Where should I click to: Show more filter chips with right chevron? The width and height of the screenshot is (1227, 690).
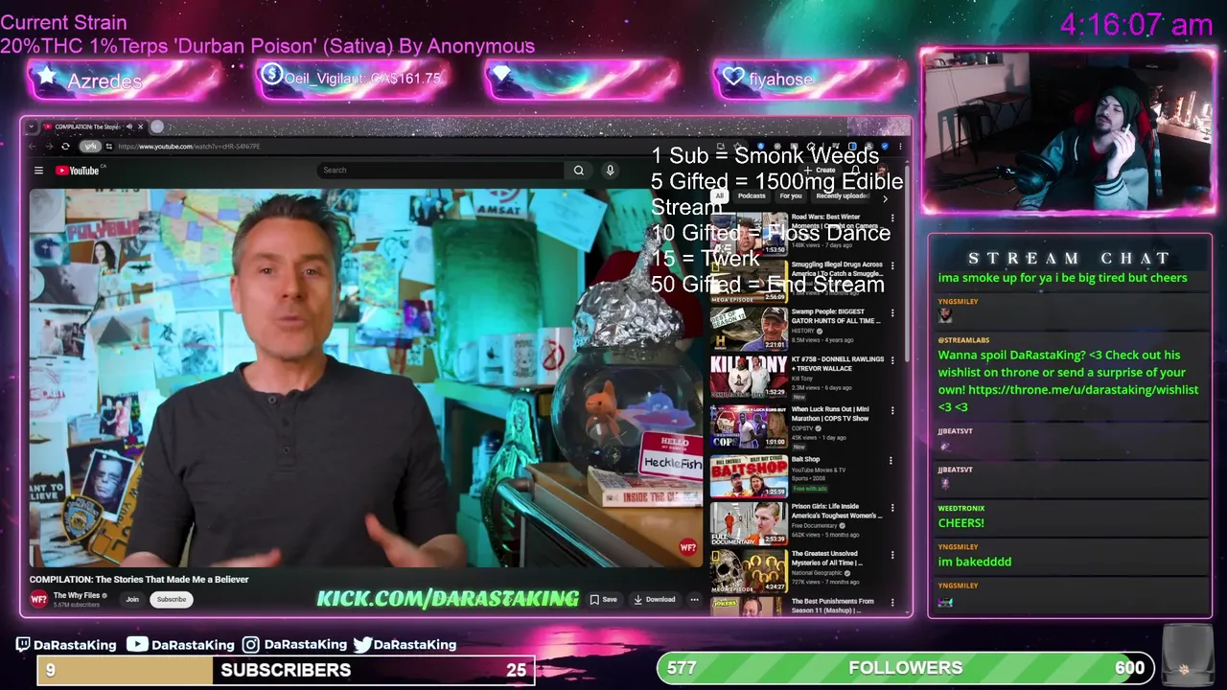pos(885,197)
